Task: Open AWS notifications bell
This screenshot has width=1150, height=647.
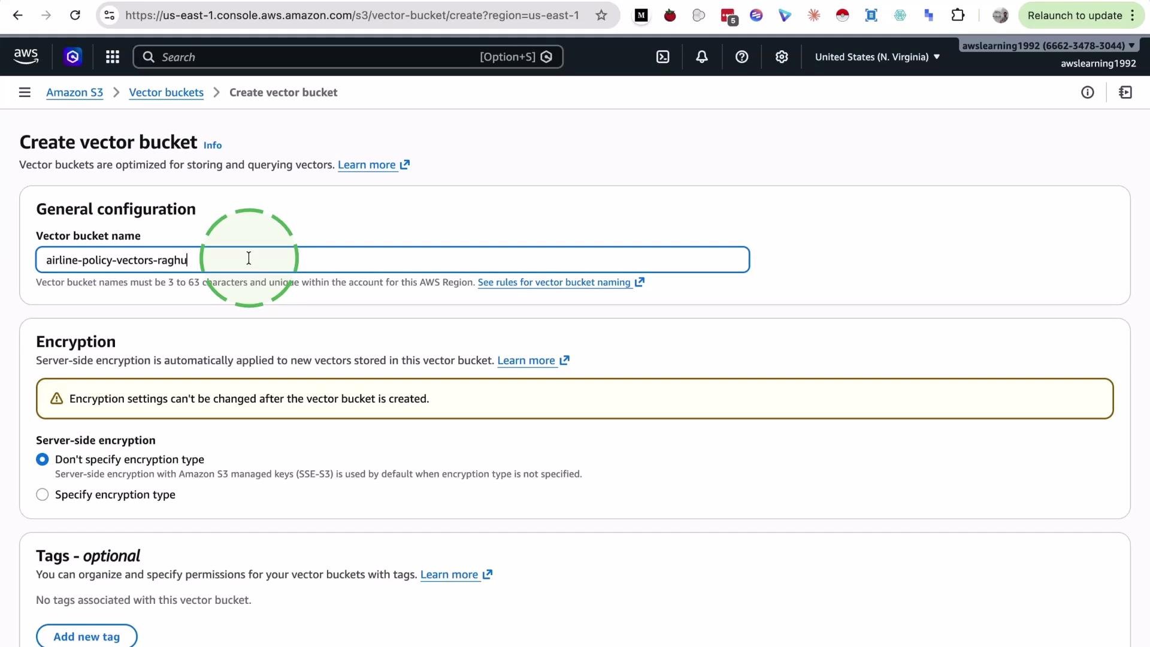Action: pyautogui.click(x=702, y=57)
